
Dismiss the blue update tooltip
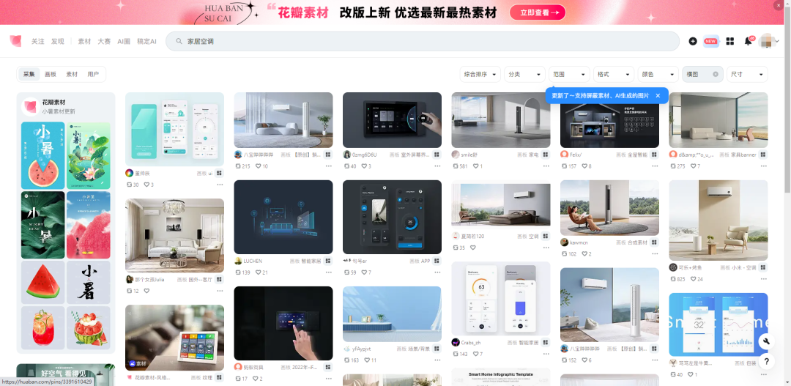tap(658, 95)
